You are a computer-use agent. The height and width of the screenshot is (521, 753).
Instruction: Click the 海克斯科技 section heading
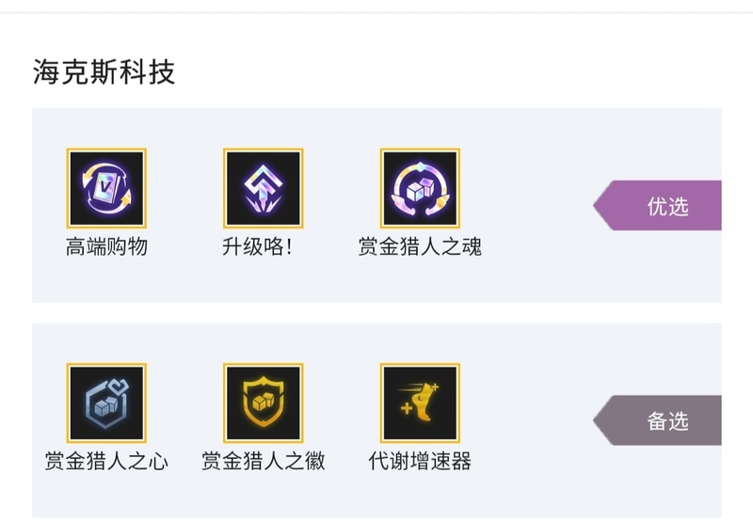pos(104,71)
